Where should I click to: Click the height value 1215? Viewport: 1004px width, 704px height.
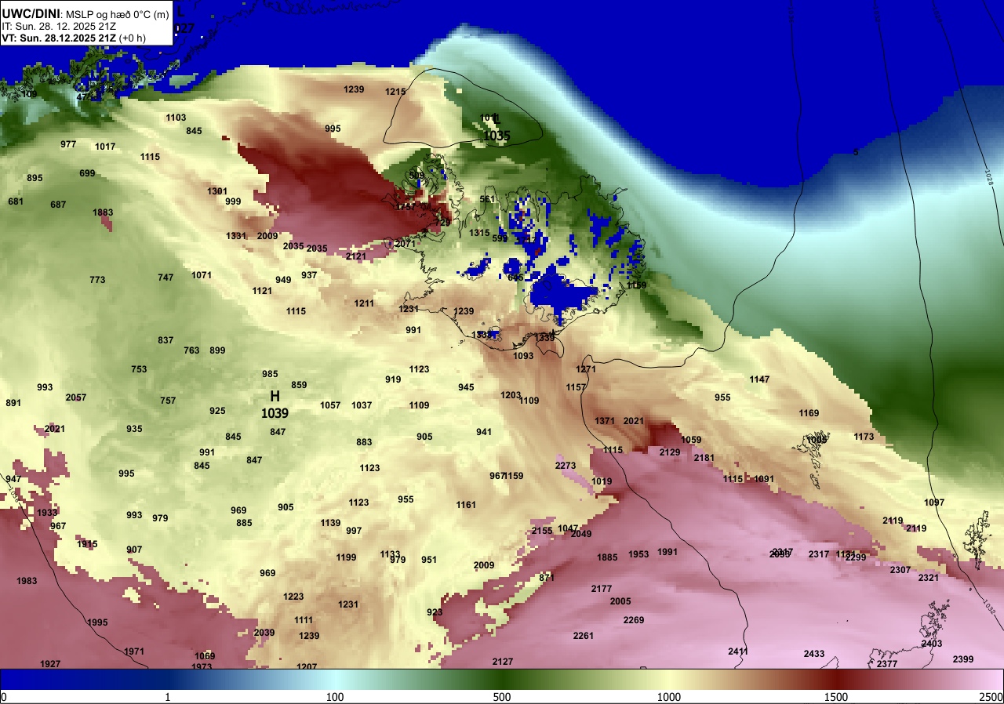(x=395, y=92)
